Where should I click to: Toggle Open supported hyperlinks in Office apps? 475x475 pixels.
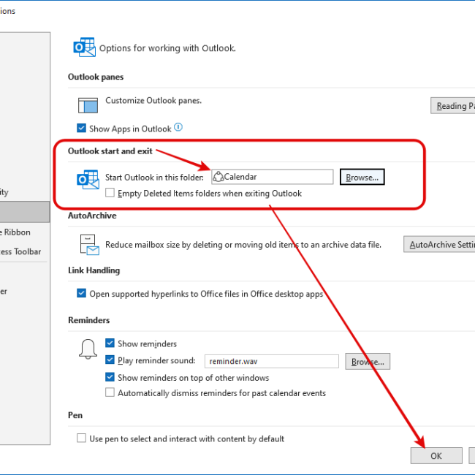click(x=81, y=293)
